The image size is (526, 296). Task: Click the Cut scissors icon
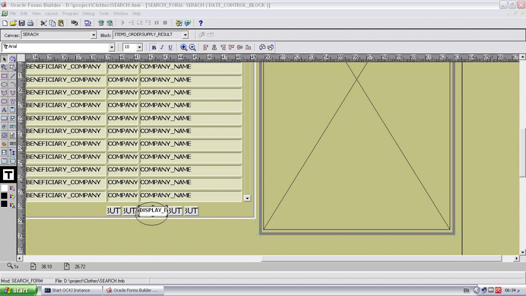[x=44, y=23]
